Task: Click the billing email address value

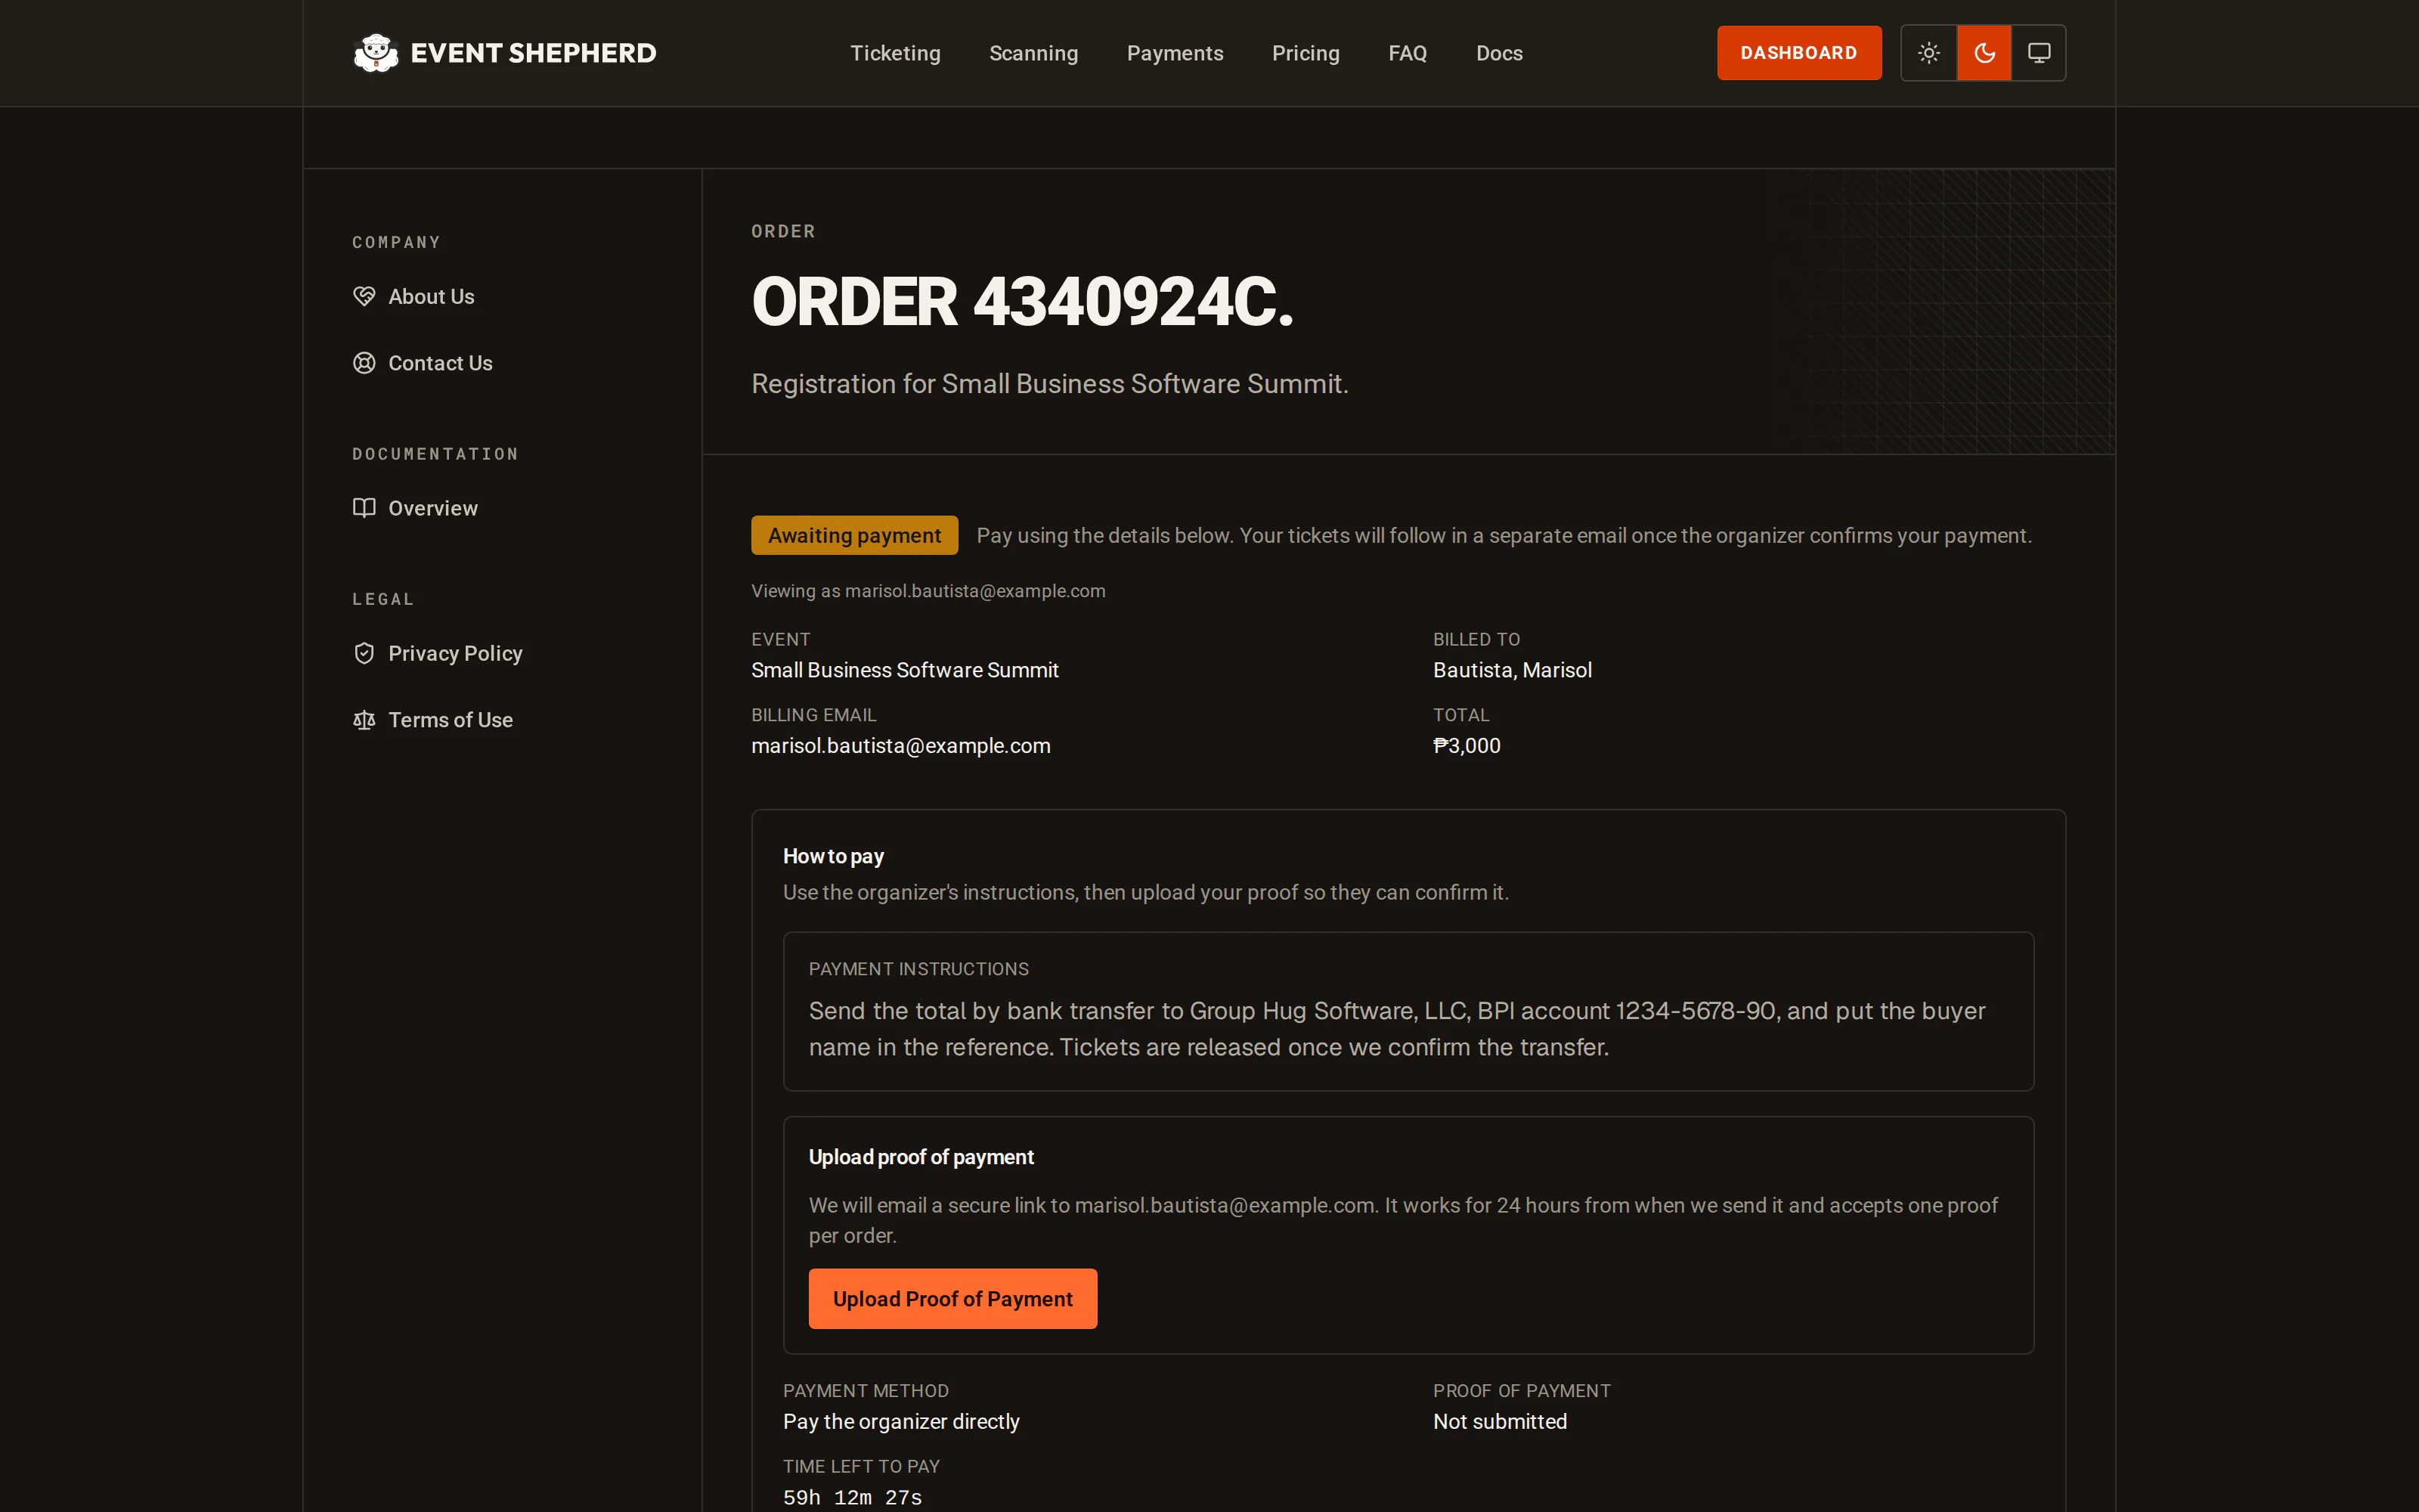Action: [900, 746]
